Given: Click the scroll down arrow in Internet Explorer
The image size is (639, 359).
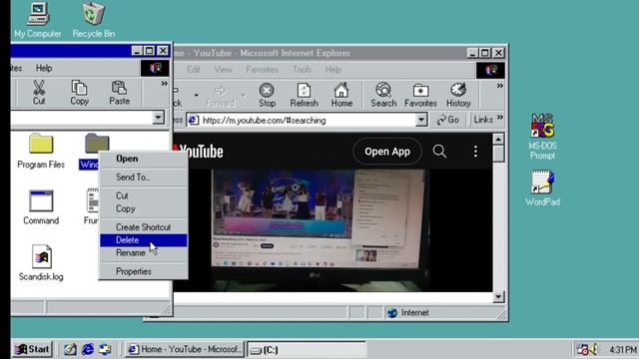Looking at the screenshot, I should tap(498, 297).
